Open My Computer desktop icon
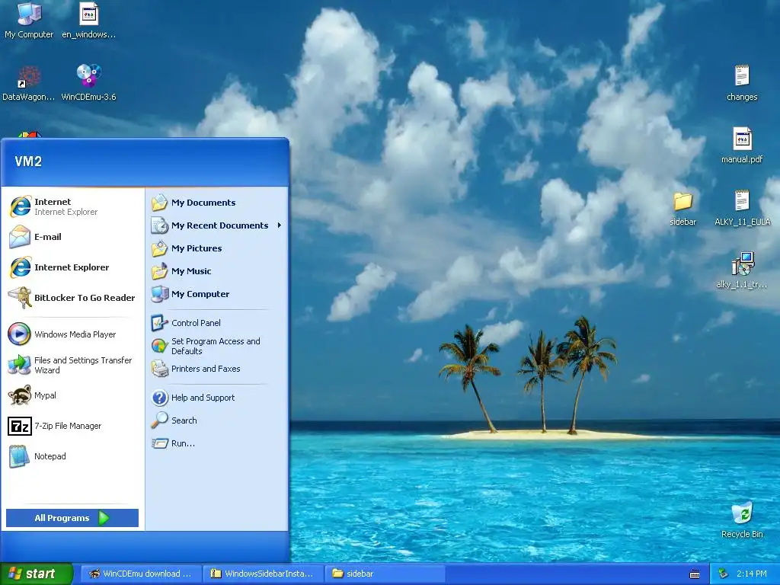780x585 pixels. (29, 21)
